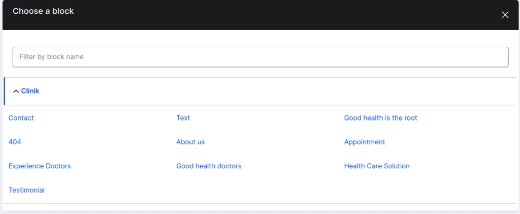The width and height of the screenshot is (520, 214).
Task: Collapse Clinik section using the chevron arrow
Action: [16, 91]
